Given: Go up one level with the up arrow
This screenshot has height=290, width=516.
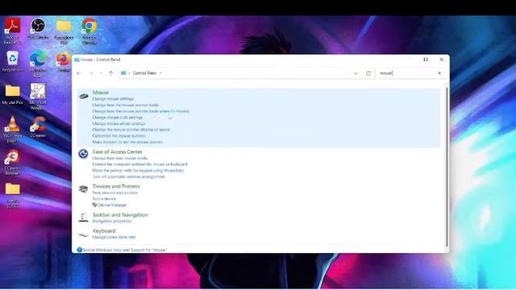Looking at the screenshot, I should (x=110, y=73).
